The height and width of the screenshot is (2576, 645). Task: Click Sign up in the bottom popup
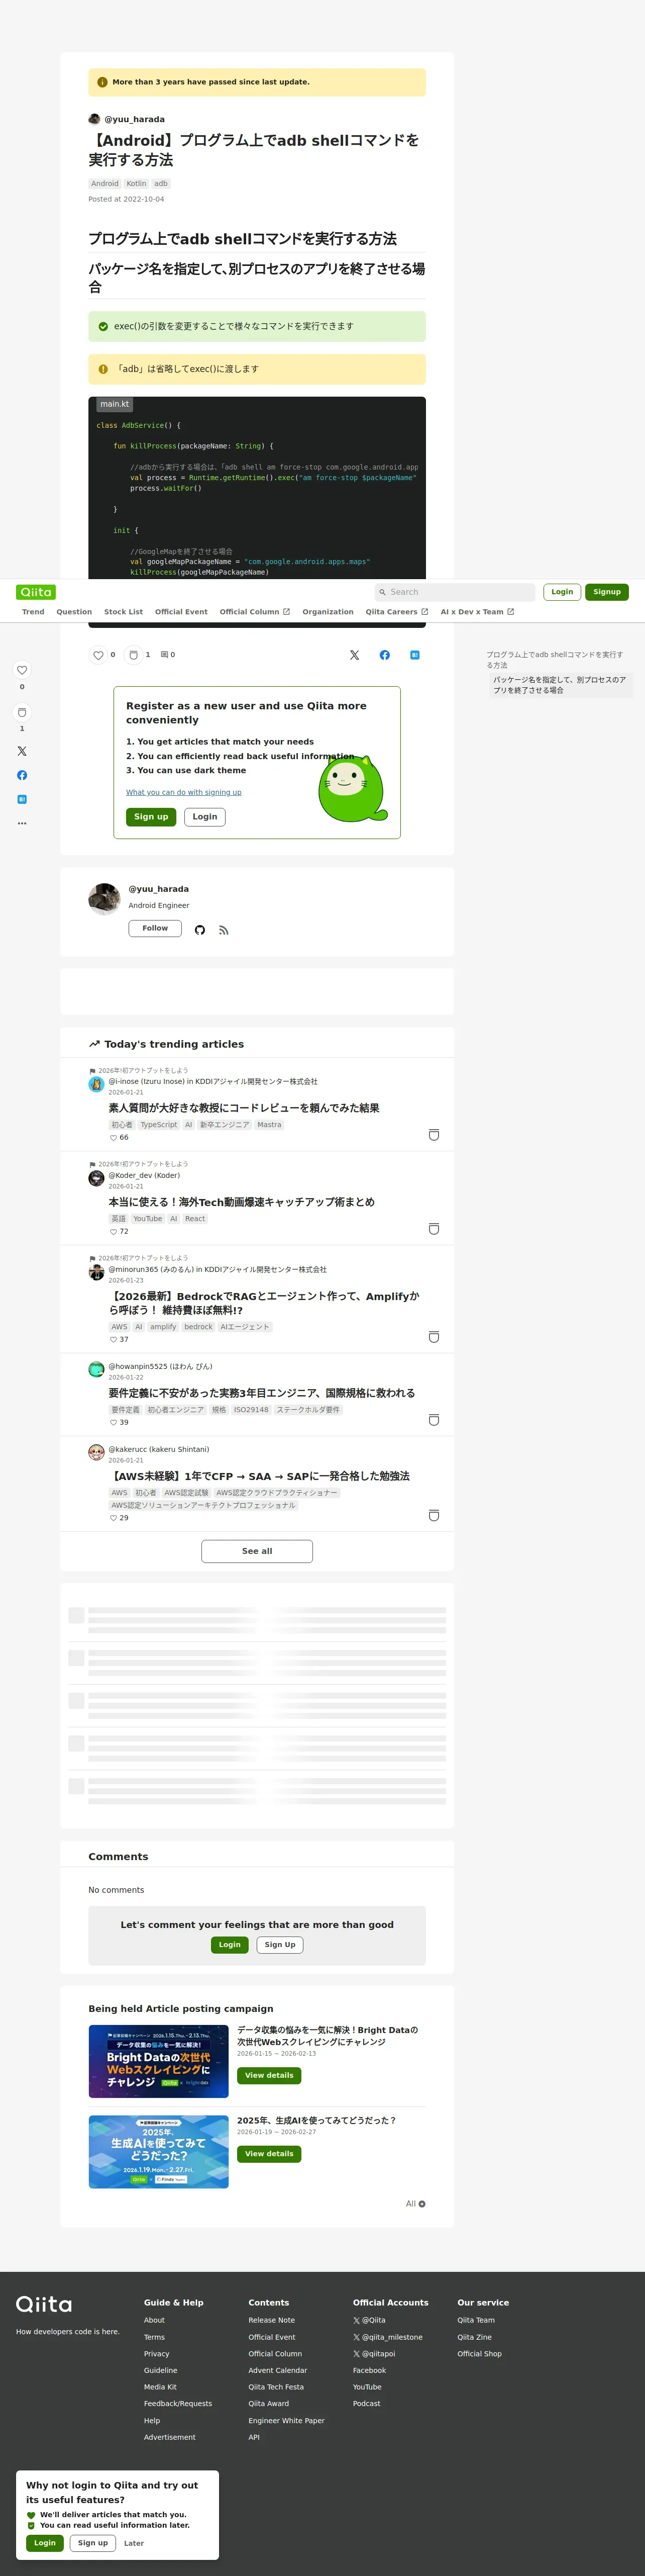[93, 2543]
